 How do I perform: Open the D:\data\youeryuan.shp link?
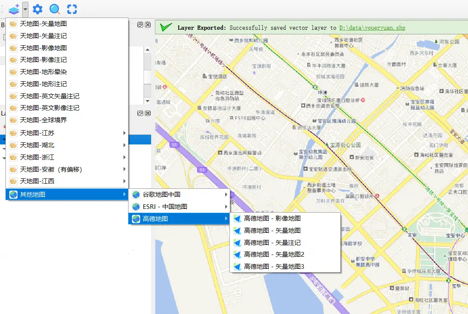coord(372,28)
